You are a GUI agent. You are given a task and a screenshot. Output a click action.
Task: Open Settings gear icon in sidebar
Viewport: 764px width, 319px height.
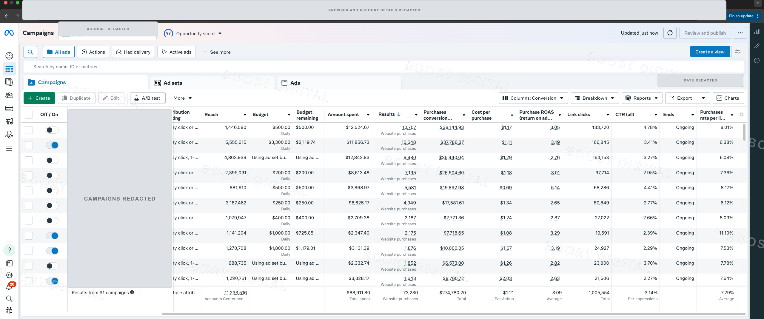tap(9, 275)
